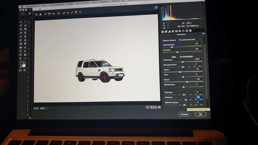
Task: Confirm changes with the OK button
Action: point(200,114)
